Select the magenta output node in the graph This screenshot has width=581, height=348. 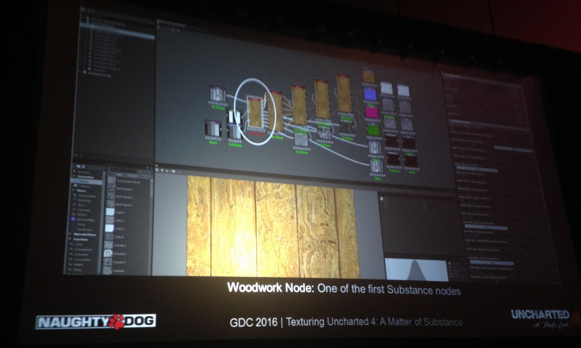[371, 111]
